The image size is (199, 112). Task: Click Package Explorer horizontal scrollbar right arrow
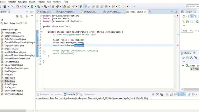point(33,111)
